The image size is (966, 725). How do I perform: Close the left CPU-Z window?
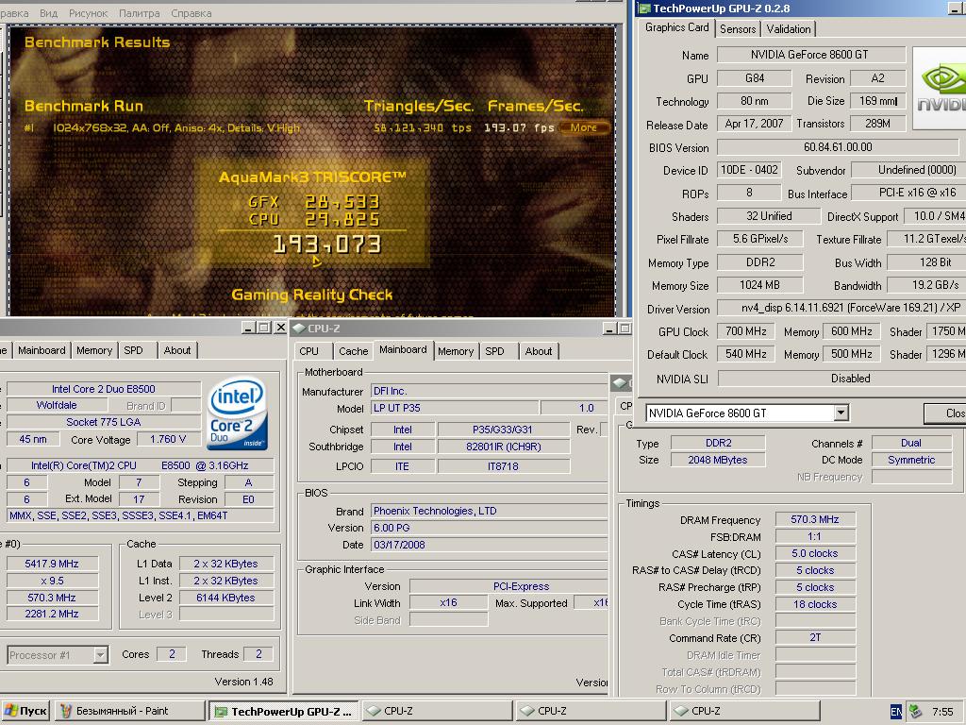(280, 328)
